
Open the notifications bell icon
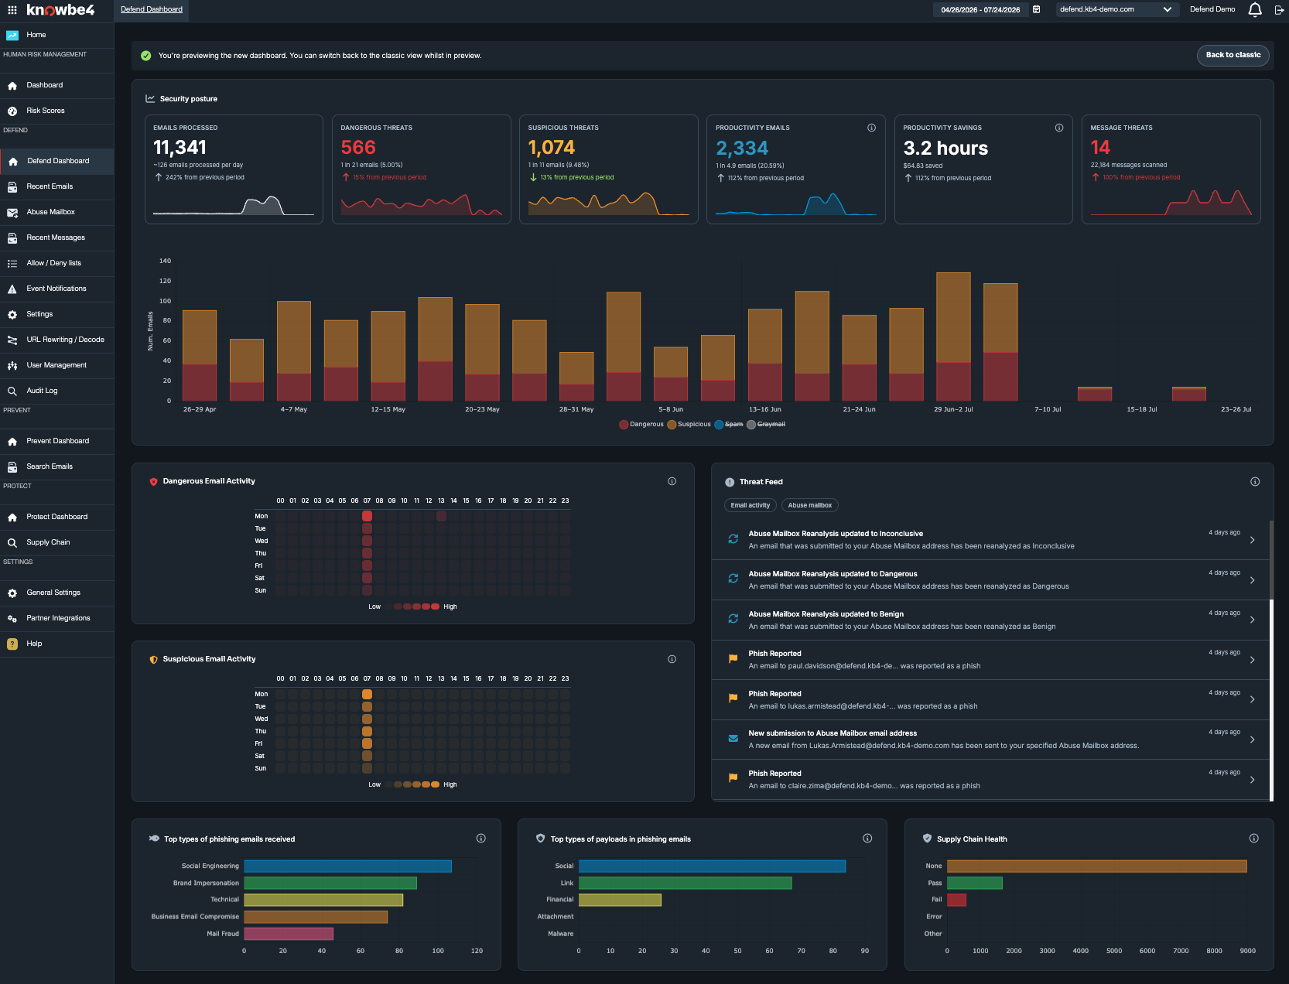tap(1255, 9)
